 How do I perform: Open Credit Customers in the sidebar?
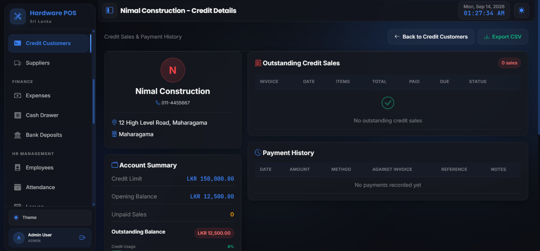click(48, 43)
